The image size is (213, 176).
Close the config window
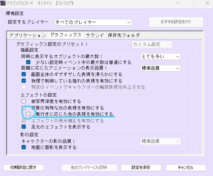[207, 3]
